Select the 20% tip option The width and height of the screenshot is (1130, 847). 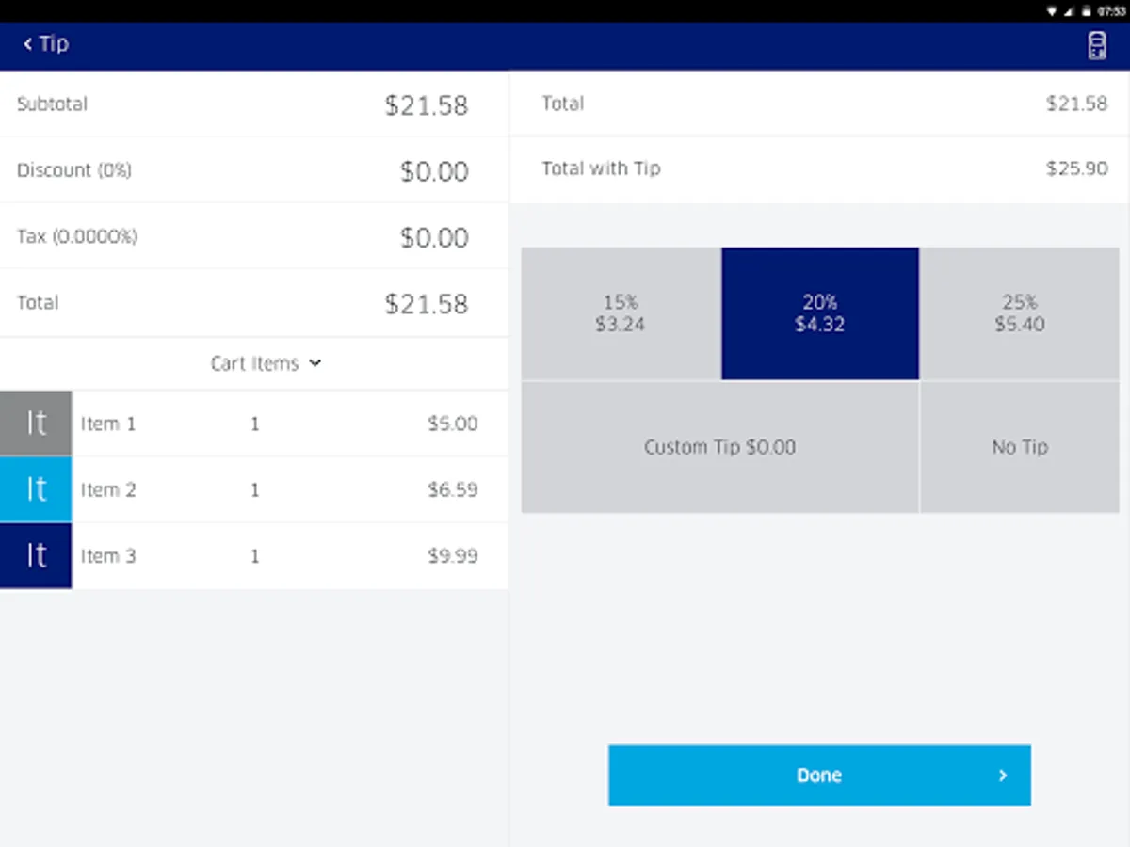tap(820, 313)
